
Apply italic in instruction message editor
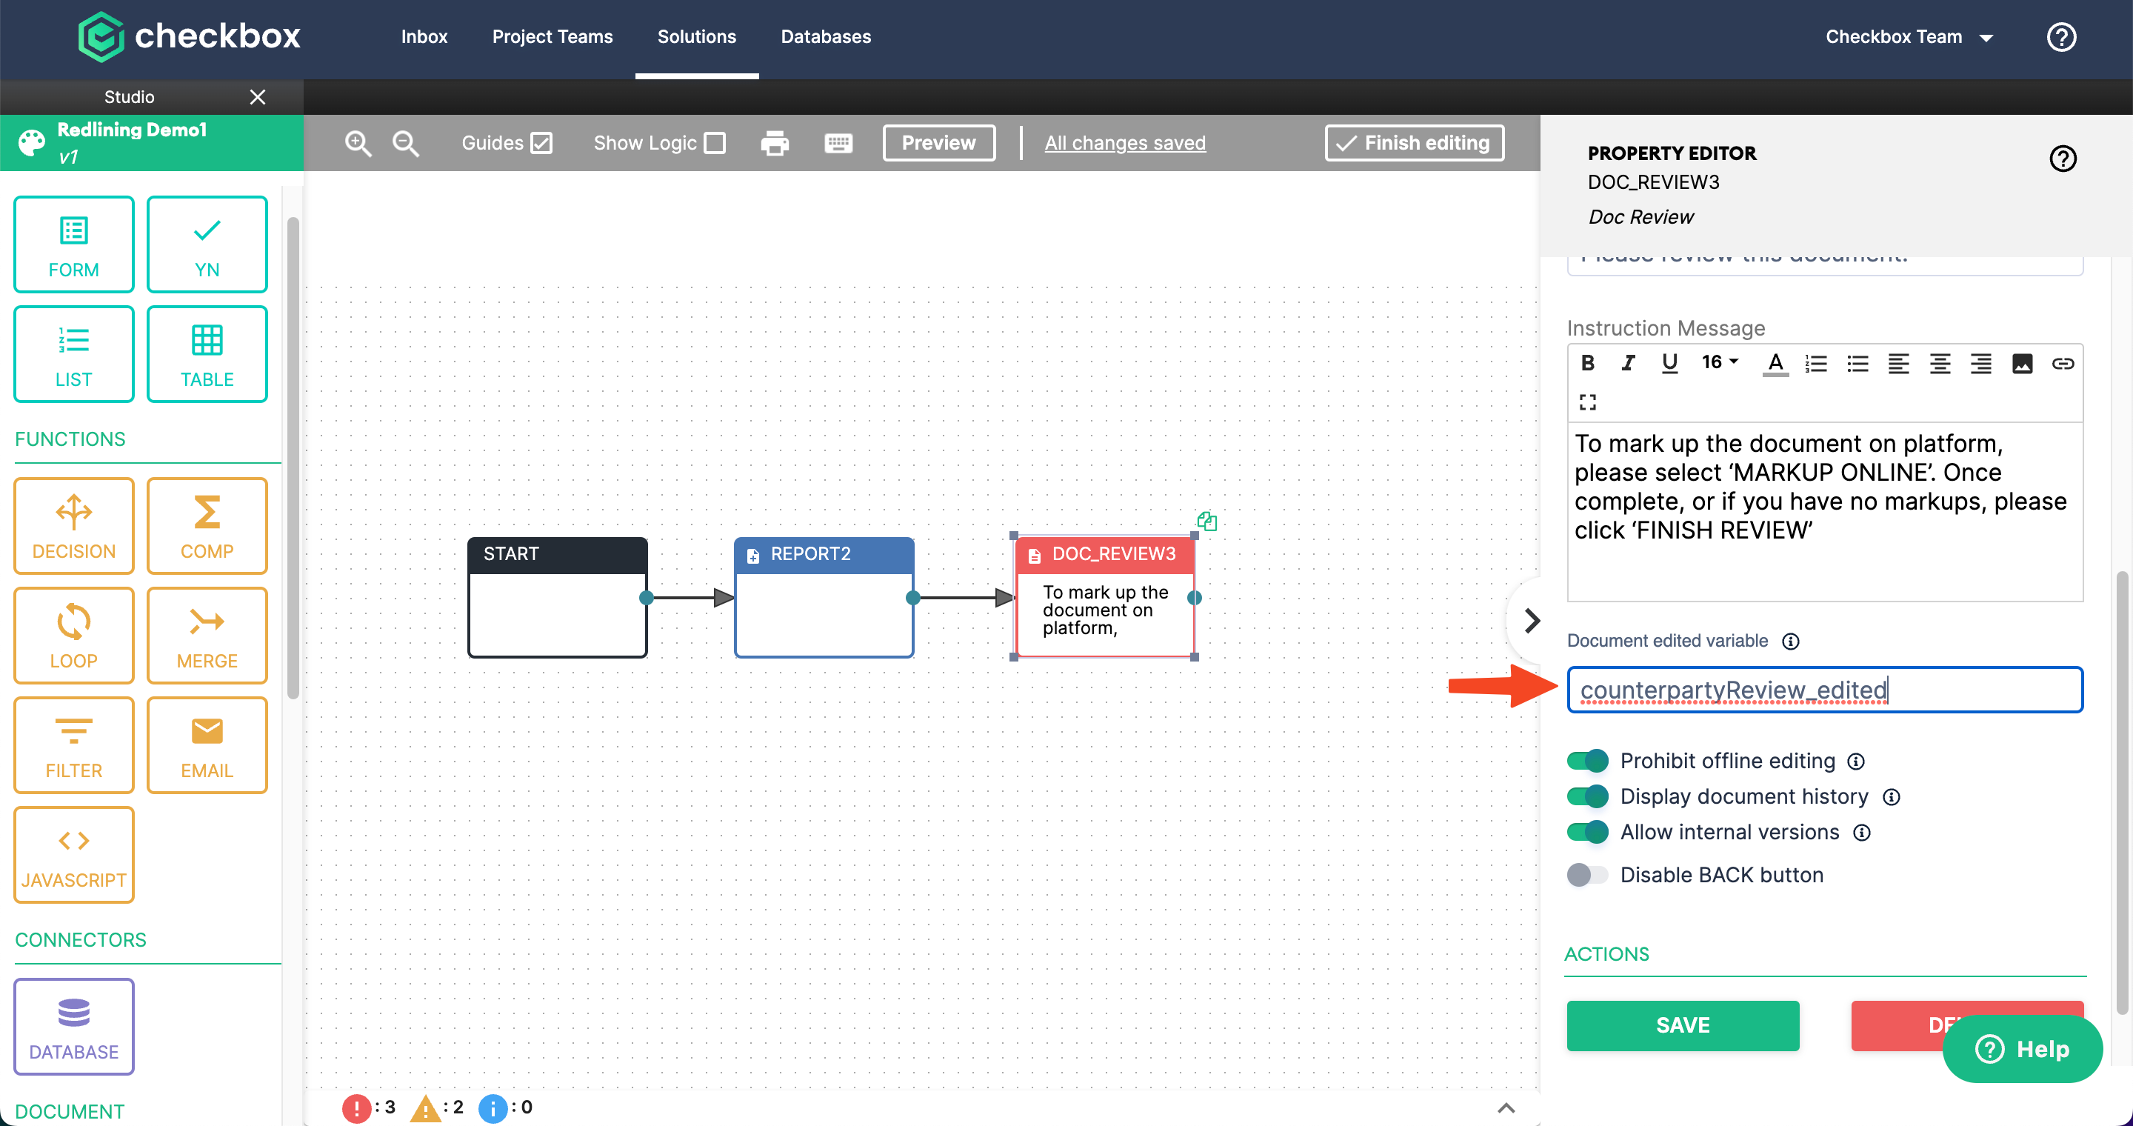[1628, 363]
